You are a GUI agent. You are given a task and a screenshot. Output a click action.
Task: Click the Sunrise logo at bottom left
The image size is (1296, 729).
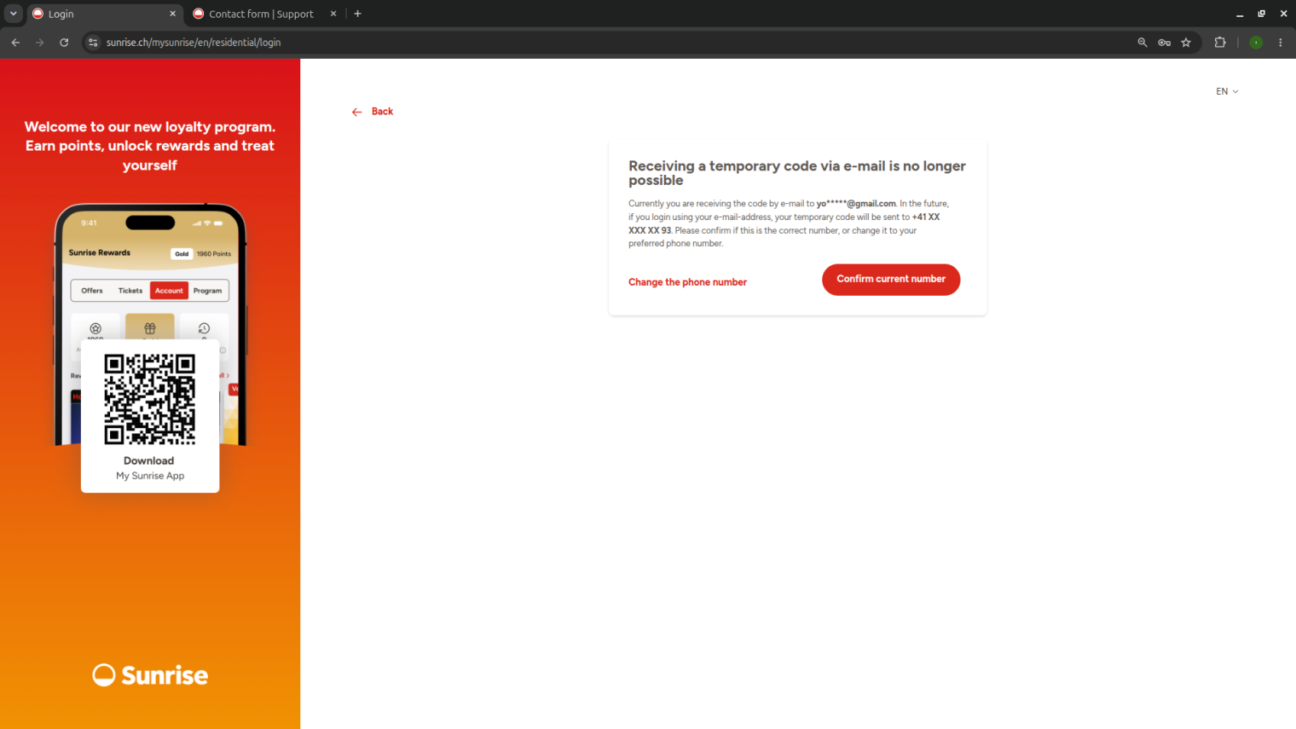[150, 675]
